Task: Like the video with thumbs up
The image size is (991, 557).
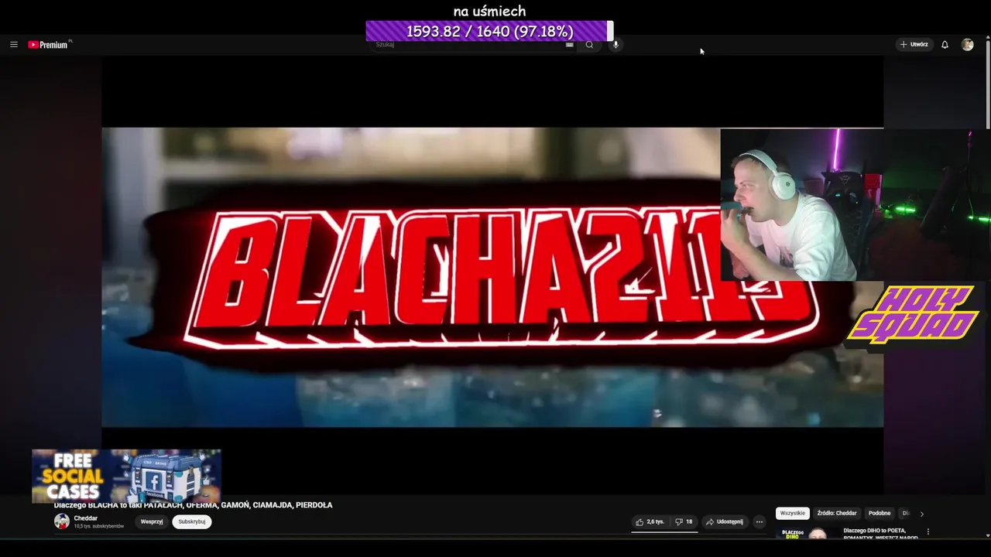Action: pyautogui.click(x=650, y=521)
